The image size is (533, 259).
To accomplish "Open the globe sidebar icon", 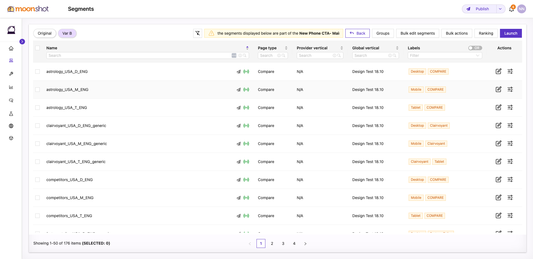I will [x=11, y=126].
